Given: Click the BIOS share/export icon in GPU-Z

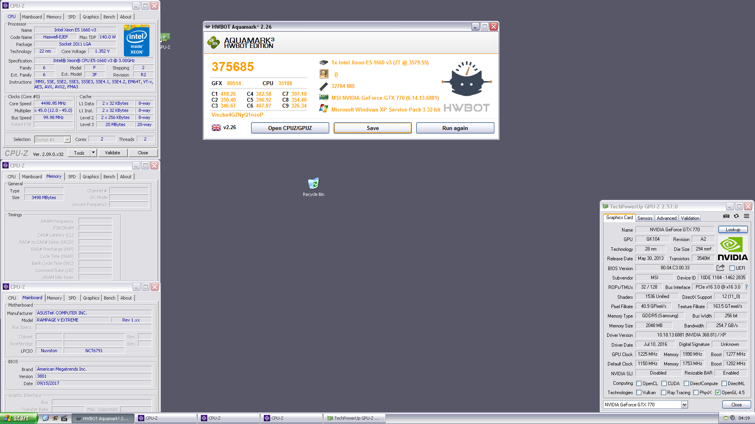Looking at the screenshot, I should [720, 268].
